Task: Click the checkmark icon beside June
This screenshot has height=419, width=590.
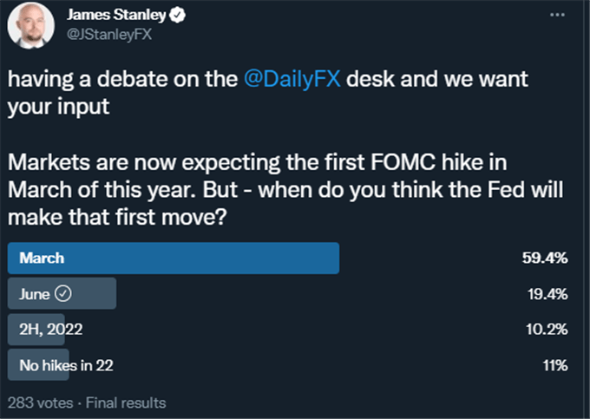Action: click(x=63, y=293)
